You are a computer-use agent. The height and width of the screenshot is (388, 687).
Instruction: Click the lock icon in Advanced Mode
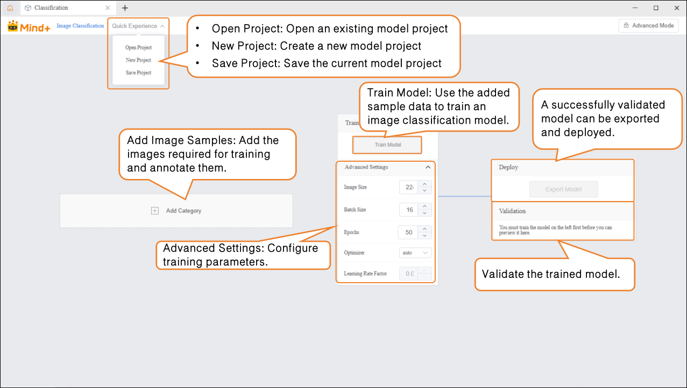(x=626, y=26)
